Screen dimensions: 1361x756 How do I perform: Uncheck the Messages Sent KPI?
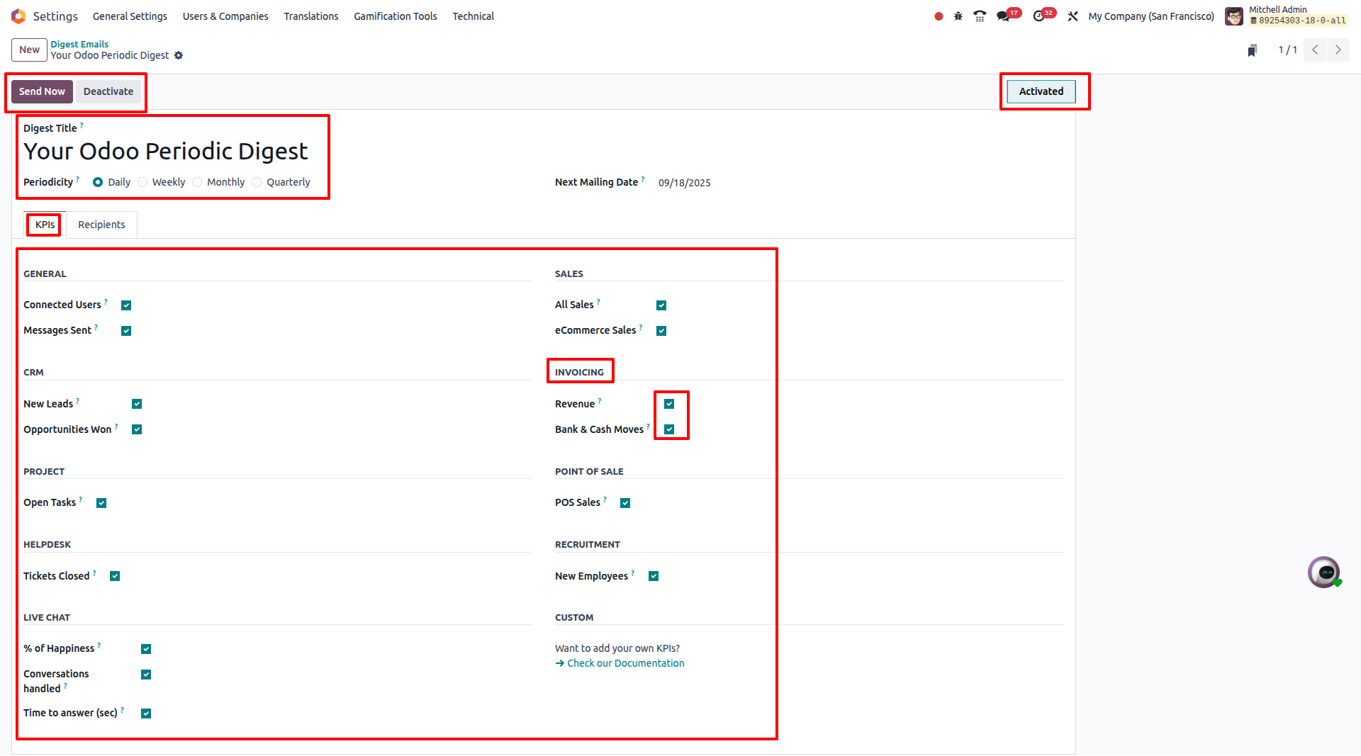point(126,331)
